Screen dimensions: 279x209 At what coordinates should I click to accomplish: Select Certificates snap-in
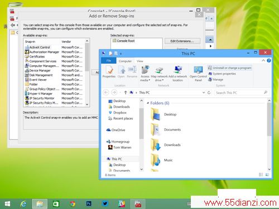[x=35, y=57]
